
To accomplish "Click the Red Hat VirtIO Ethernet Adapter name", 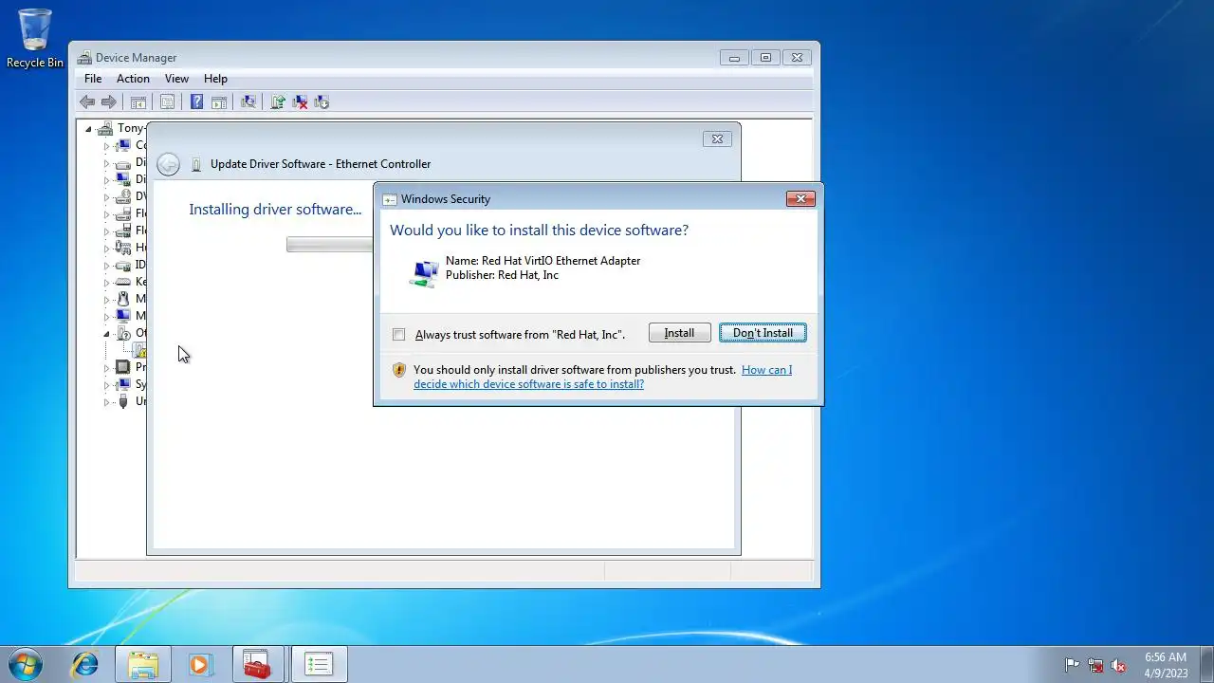I will pyautogui.click(x=543, y=261).
